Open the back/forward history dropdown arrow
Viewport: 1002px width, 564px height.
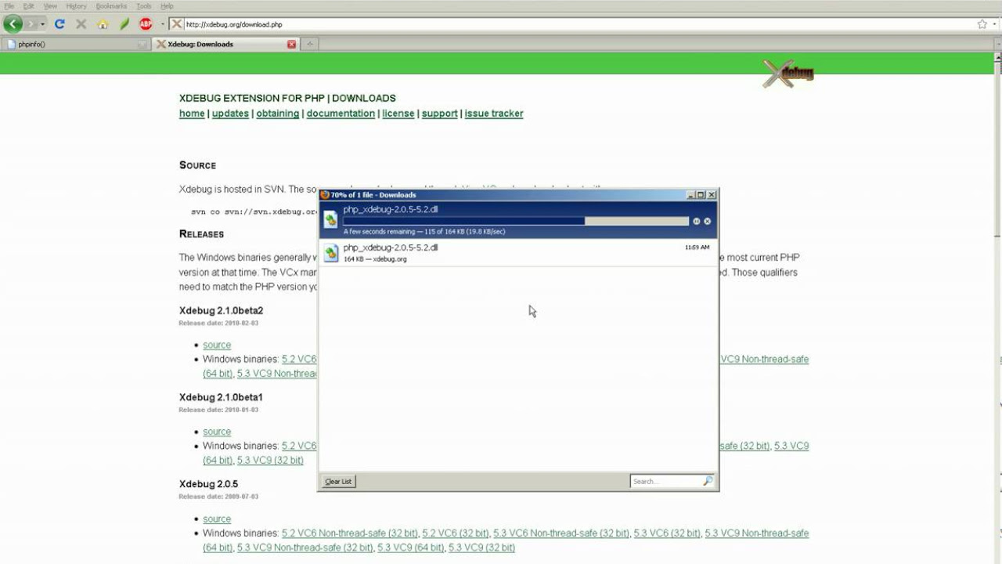click(x=43, y=24)
